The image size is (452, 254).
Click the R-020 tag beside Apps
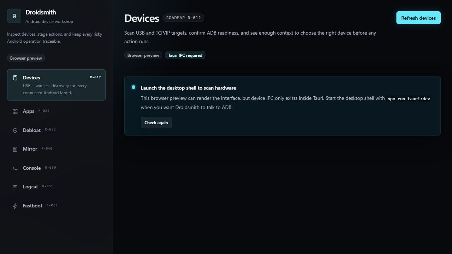pos(44,111)
